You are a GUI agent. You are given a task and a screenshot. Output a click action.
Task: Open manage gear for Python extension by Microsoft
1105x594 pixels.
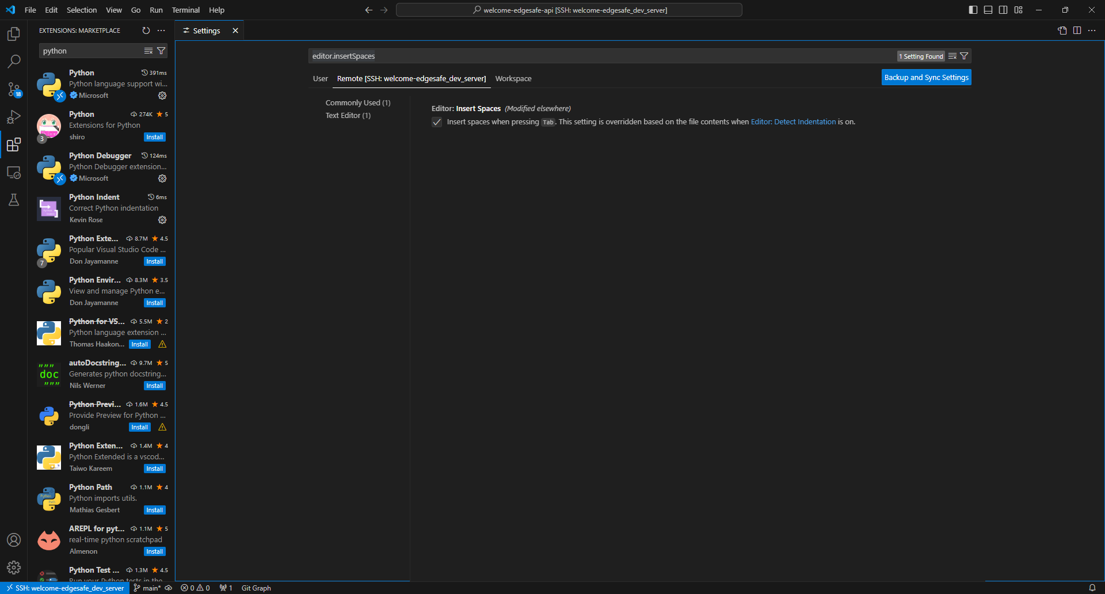162,96
